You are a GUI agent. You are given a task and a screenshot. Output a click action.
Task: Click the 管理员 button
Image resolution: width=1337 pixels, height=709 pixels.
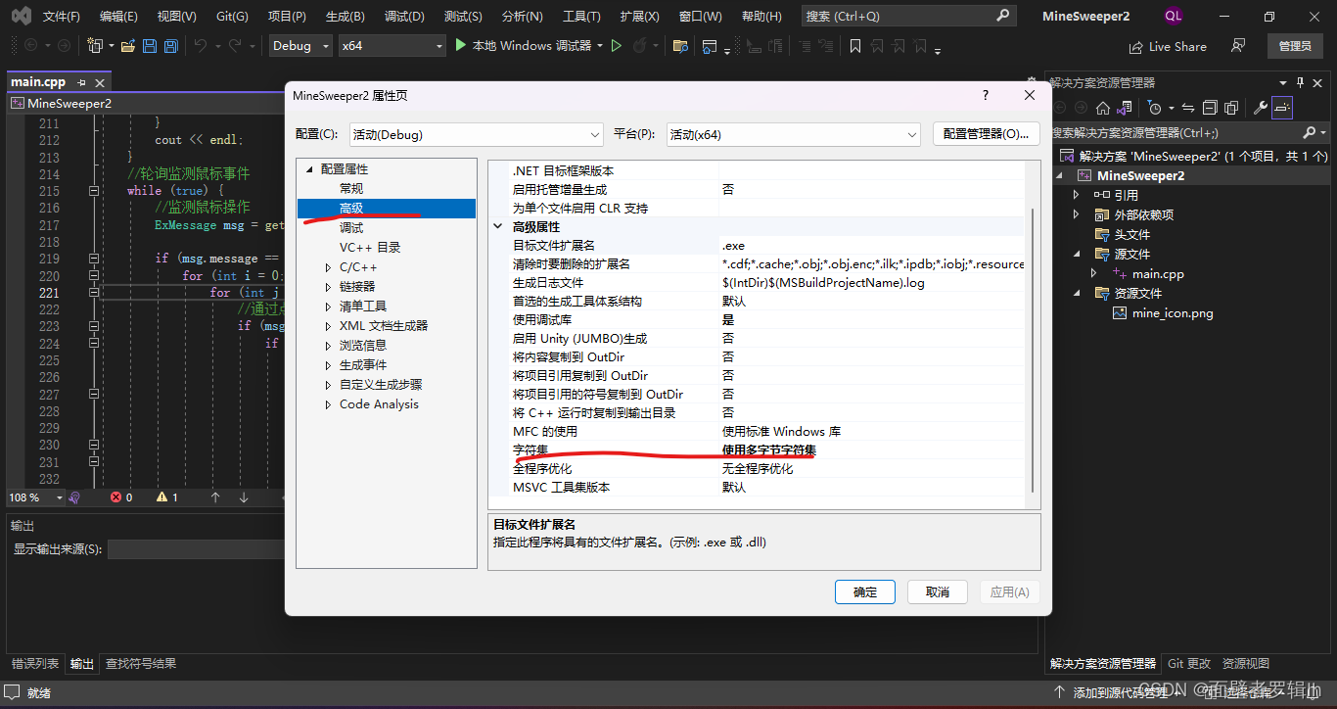coord(1295,46)
